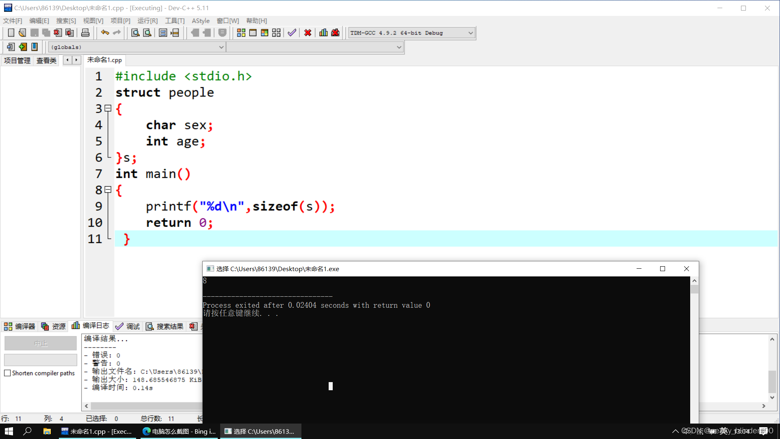Switch to the 调试 bottom tab

[128, 326]
